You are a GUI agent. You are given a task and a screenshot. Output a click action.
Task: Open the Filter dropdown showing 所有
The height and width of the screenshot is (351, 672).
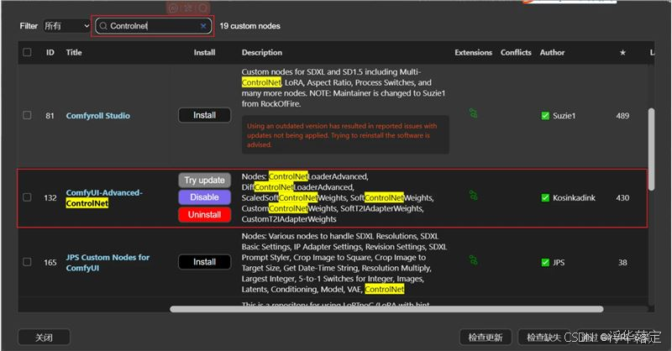pos(67,26)
